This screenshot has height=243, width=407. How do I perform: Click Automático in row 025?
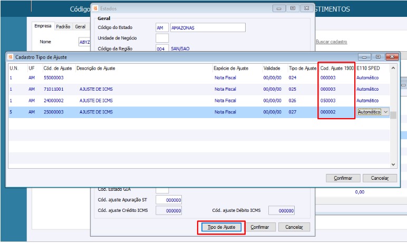(367, 89)
